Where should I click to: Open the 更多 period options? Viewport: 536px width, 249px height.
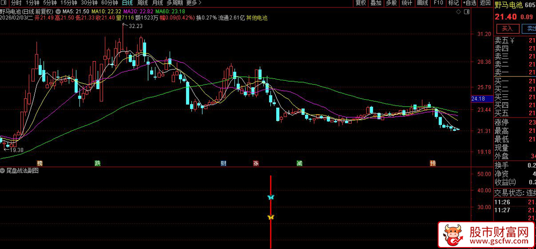coord(193,3)
